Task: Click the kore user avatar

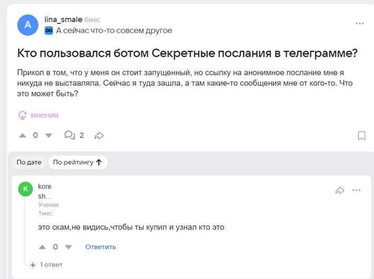Action: (25, 190)
